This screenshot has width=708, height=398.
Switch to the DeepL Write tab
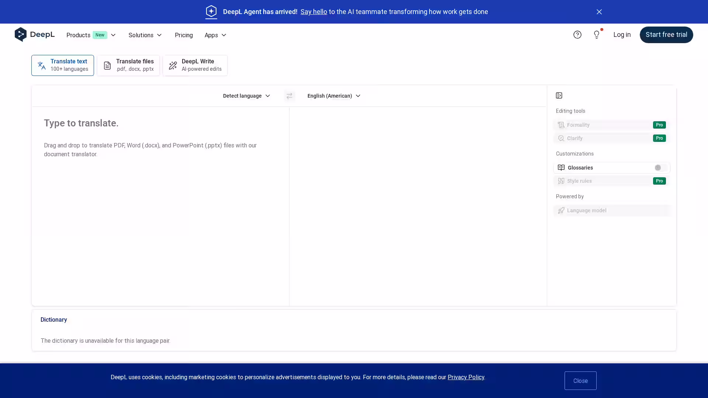coord(195,65)
